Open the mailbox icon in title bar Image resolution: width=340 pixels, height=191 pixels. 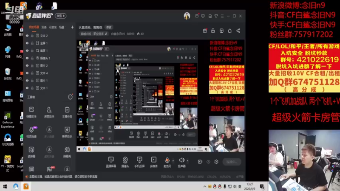[197, 16]
